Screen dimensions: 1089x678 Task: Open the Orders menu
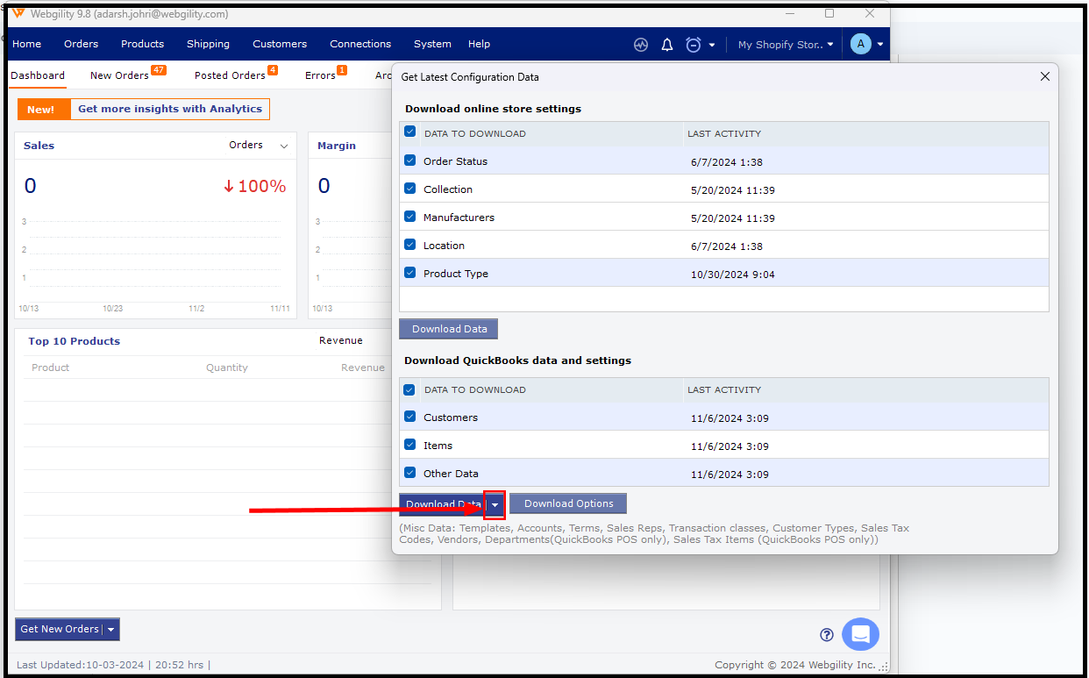82,44
